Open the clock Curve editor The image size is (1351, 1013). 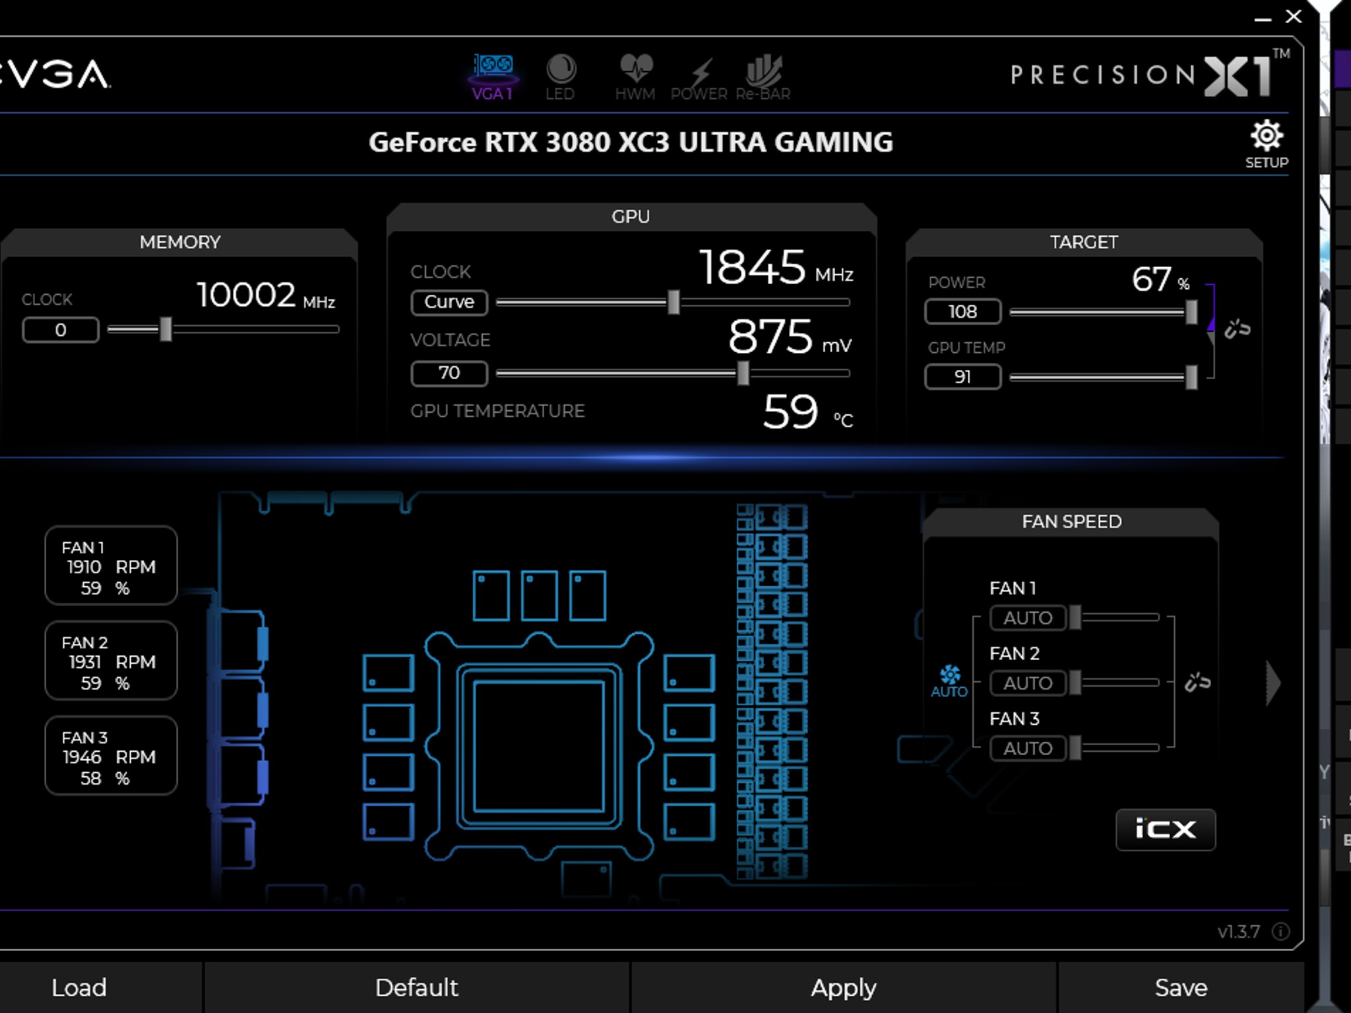coord(449,302)
